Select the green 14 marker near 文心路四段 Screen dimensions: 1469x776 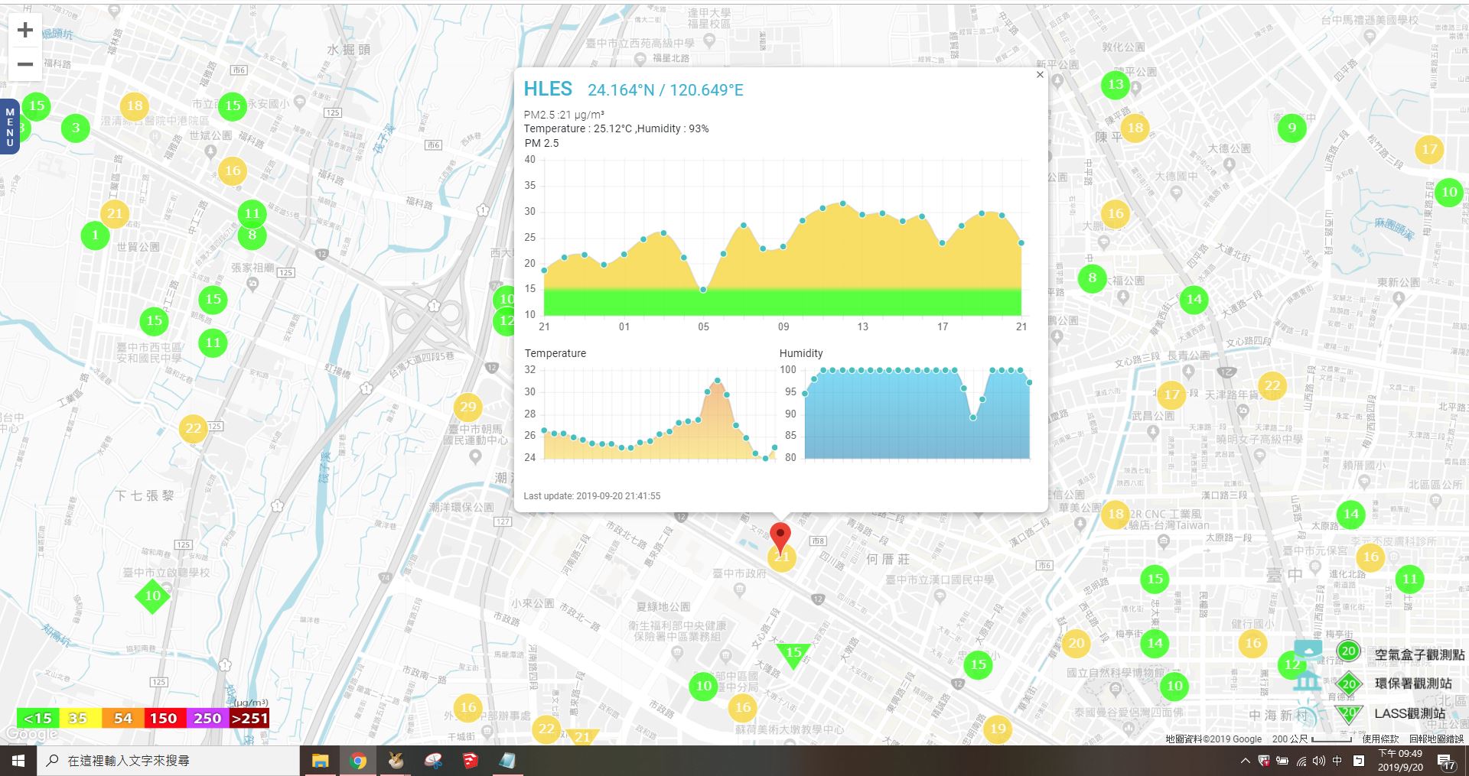tap(1194, 299)
